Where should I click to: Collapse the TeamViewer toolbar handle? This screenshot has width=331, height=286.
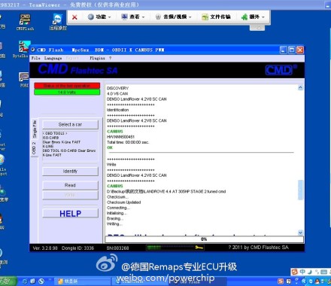pyautogui.click(x=257, y=28)
